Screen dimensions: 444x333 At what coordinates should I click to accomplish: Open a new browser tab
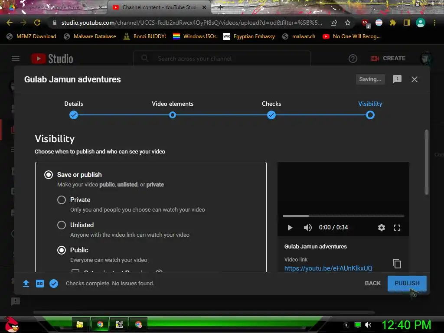pyautogui.click(x=221, y=8)
